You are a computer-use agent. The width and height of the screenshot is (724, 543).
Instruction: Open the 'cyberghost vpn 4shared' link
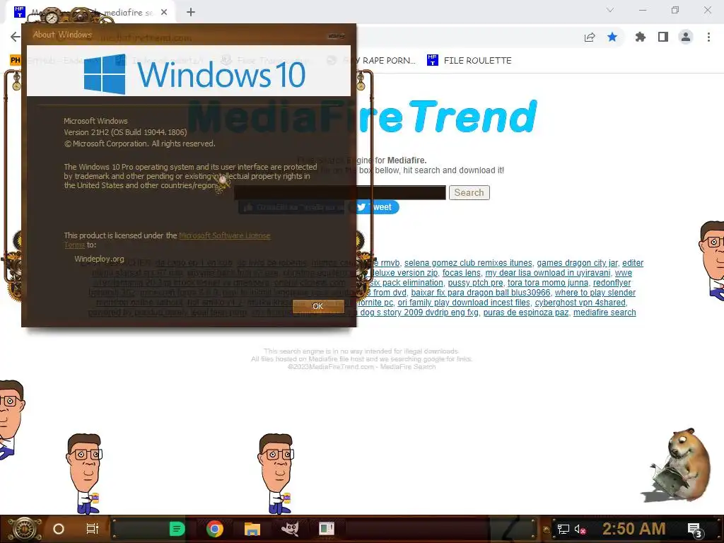[x=580, y=303]
